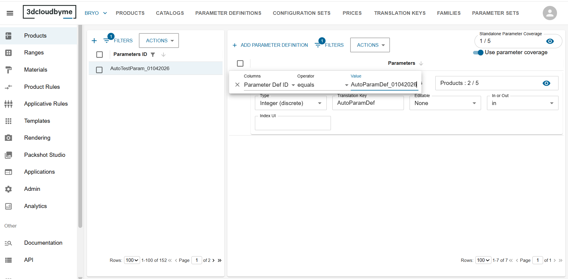Image resolution: width=568 pixels, height=279 pixels.
Task: Click ADD PARAMETER DEFINITION button
Action: [x=270, y=45]
